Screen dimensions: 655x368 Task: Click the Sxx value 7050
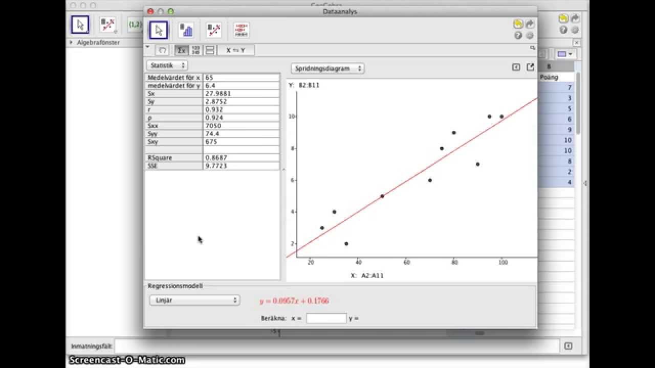tap(242, 125)
